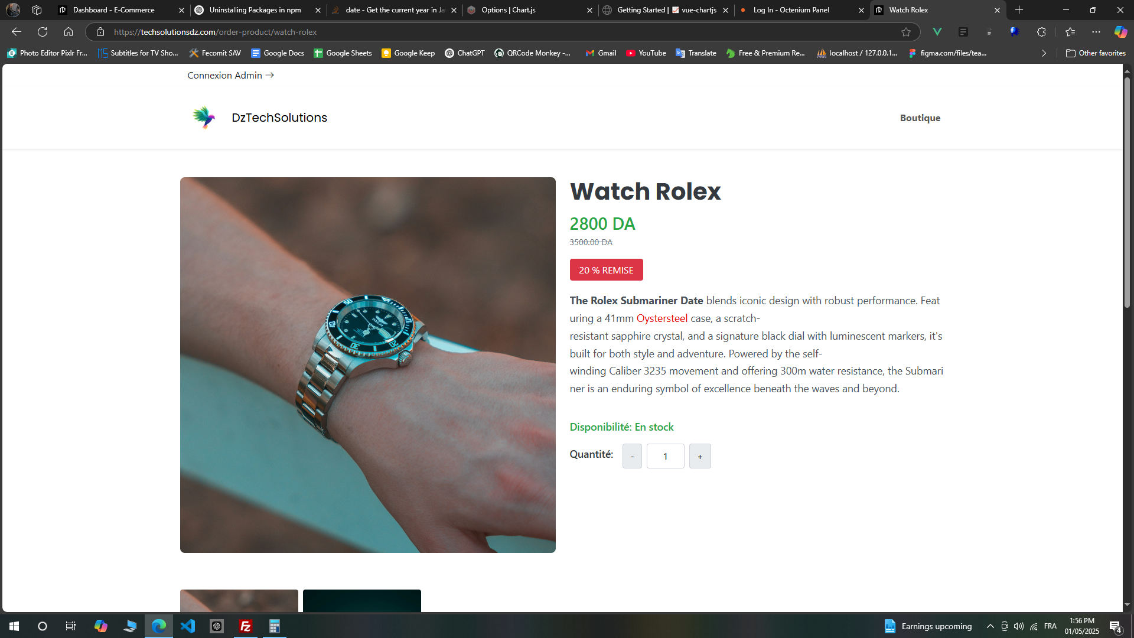Show hidden system tray icons chevron
The width and height of the screenshot is (1134, 638).
point(990,626)
